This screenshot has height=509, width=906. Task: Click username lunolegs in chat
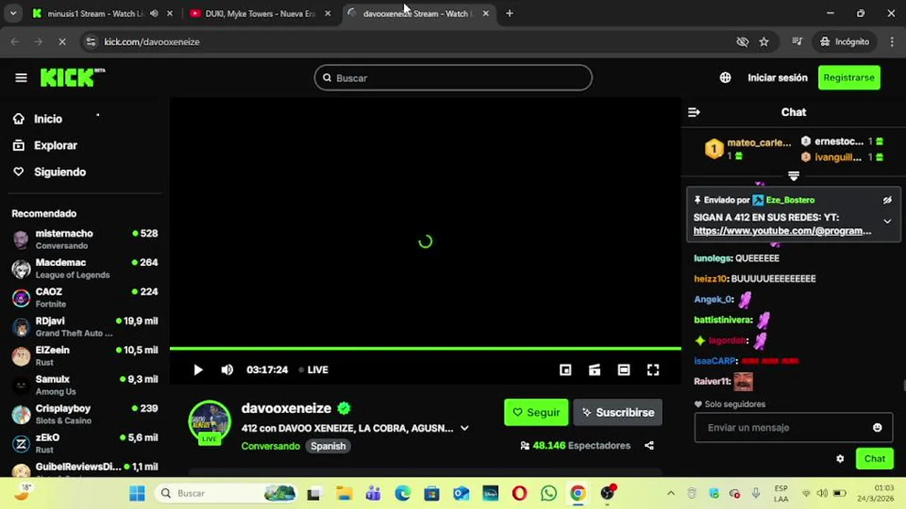(713, 258)
